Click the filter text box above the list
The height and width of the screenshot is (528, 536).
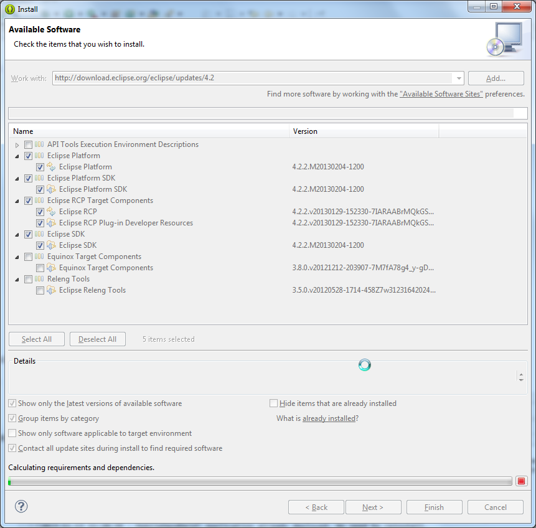[x=268, y=113]
